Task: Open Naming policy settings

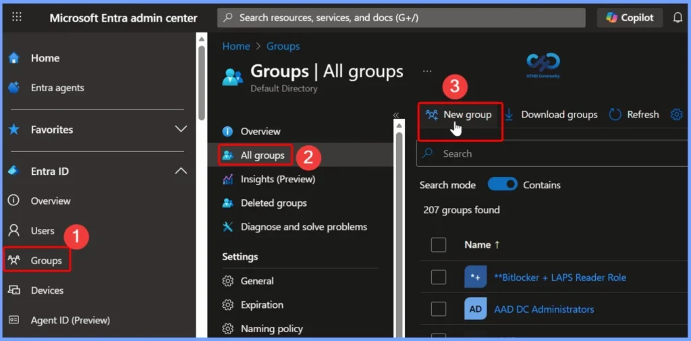Action: (271, 329)
